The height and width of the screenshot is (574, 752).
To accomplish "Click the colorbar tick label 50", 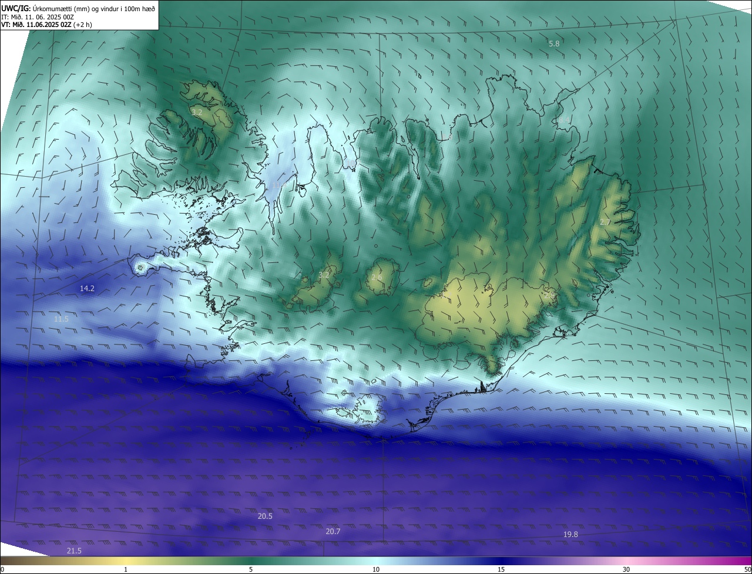I will [747, 569].
